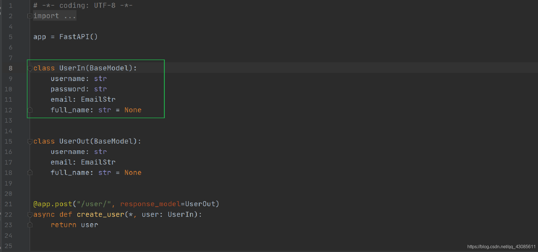This screenshot has width=538, height=252.
Task: Click the coding UTF-8 comment line
Action: click(83, 6)
